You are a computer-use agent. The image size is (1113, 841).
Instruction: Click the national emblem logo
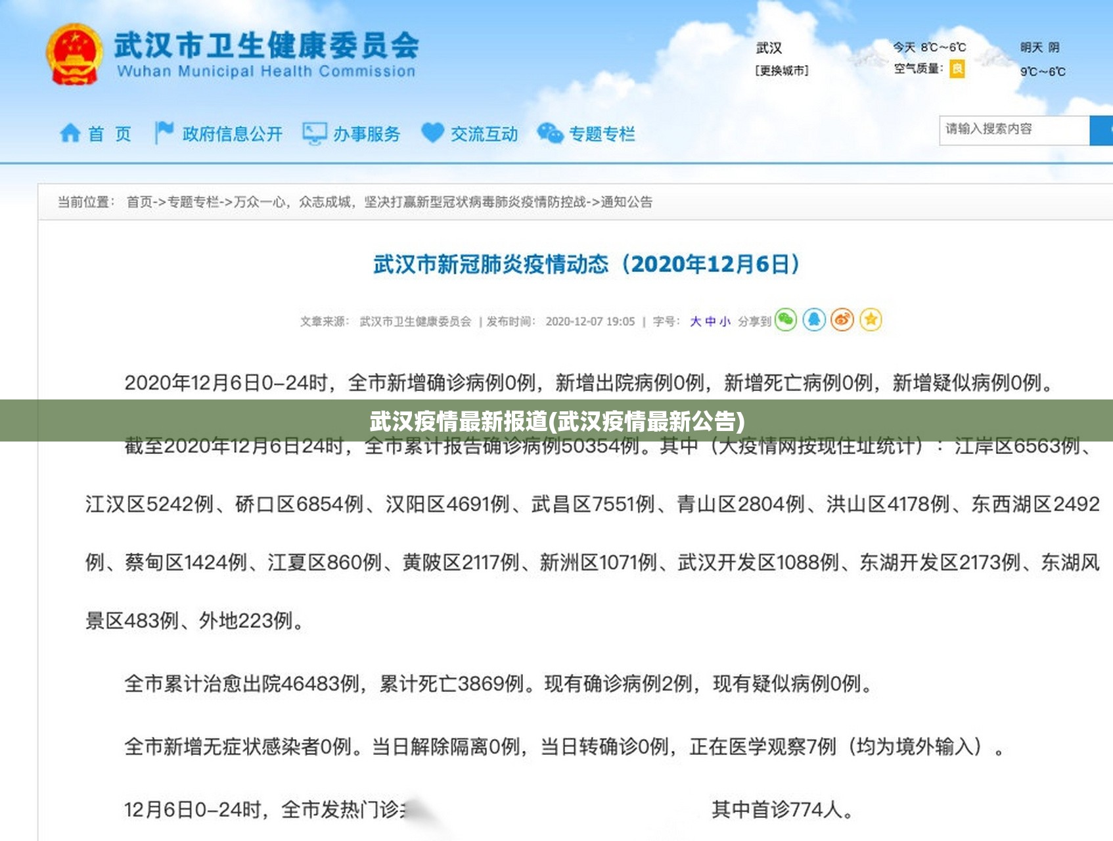74,55
